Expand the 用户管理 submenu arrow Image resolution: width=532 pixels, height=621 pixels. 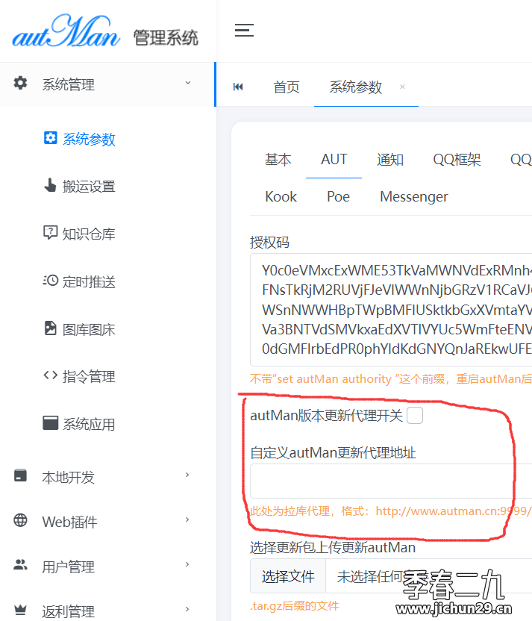(x=187, y=564)
